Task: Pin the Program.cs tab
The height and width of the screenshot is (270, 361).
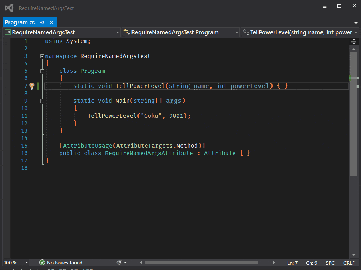Action: pyautogui.click(x=42, y=22)
